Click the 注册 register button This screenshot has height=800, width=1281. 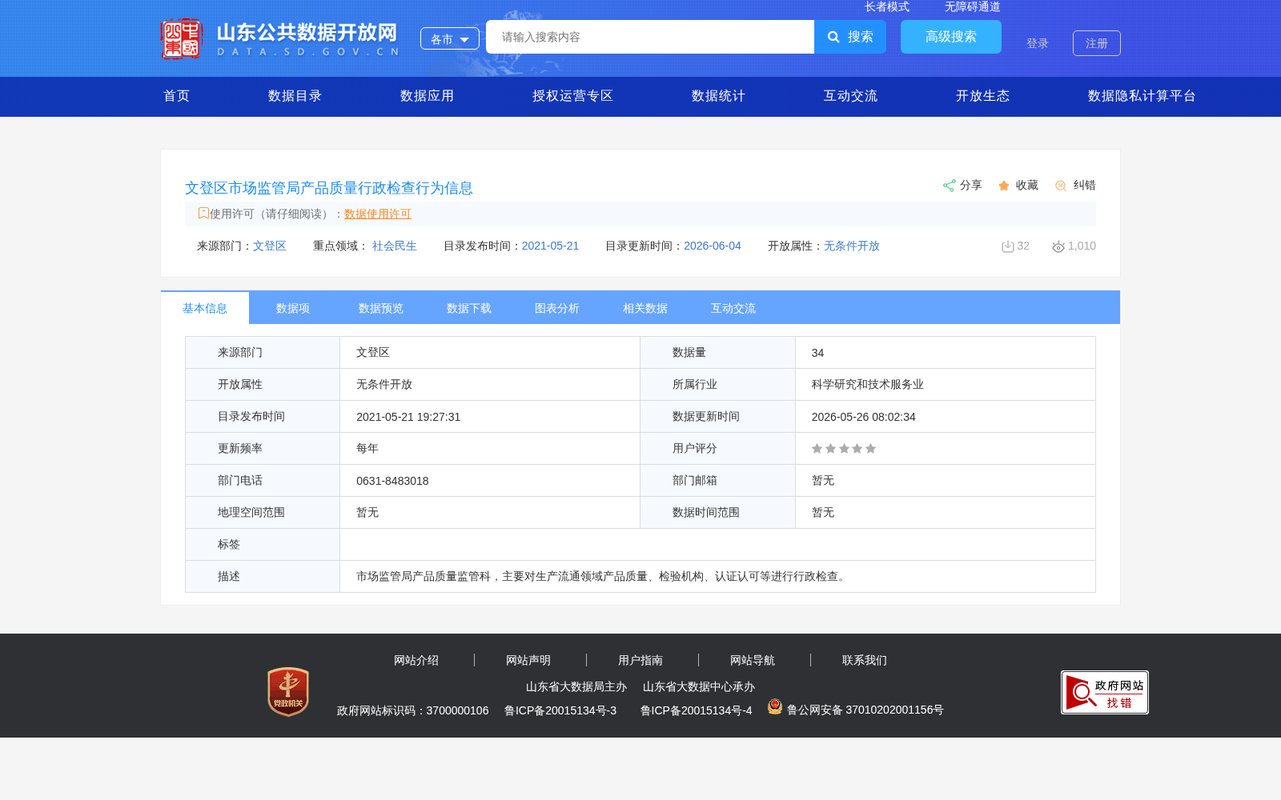1097,43
